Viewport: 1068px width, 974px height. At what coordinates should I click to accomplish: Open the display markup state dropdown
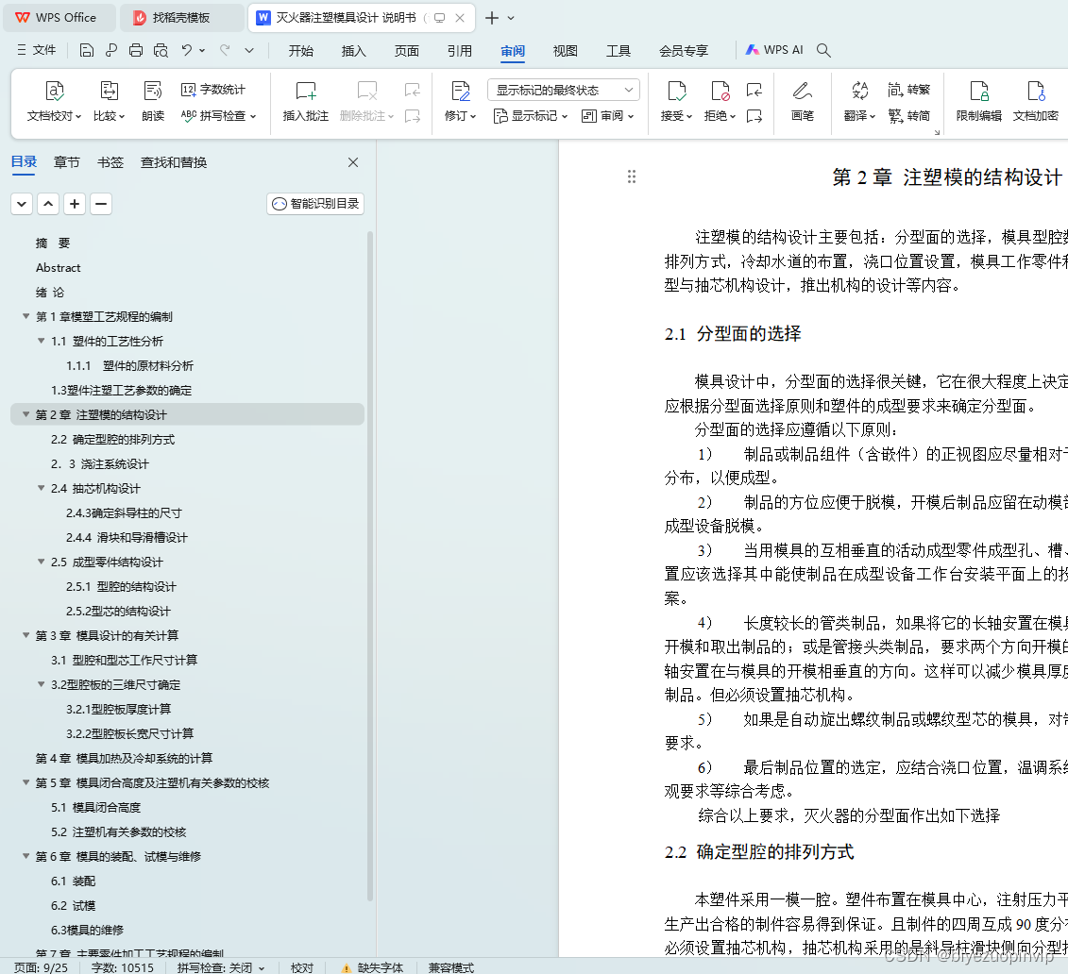click(x=564, y=90)
